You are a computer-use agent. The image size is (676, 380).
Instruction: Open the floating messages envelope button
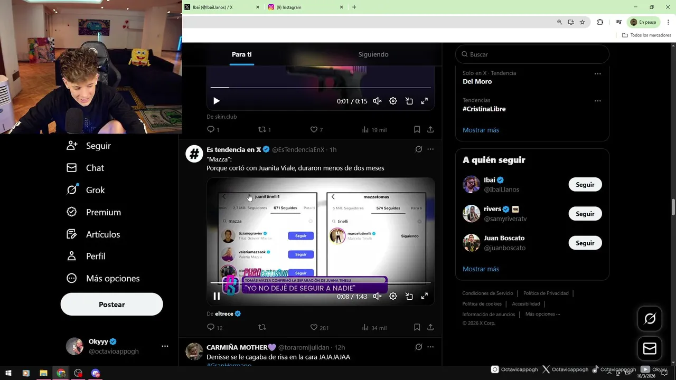pyautogui.click(x=650, y=348)
